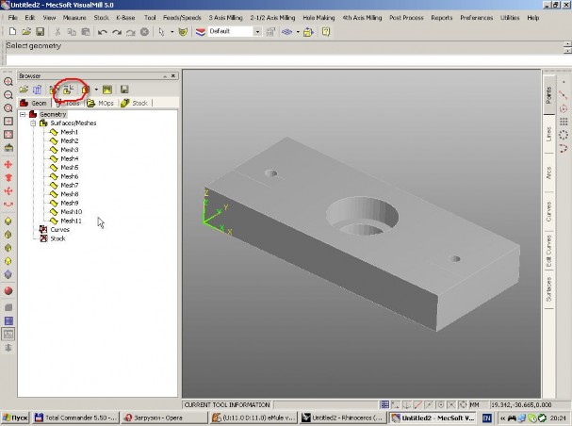572x426 pixels.
Task: Click the Zoom Out magnifier icon
Action: 8,95
